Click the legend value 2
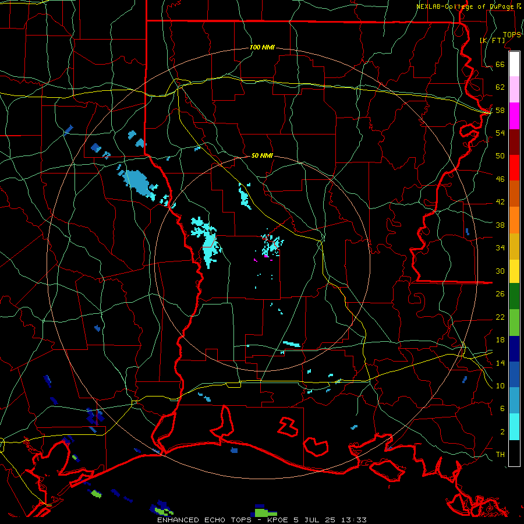The width and height of the screenshot is (524, 524). (502, 432)
